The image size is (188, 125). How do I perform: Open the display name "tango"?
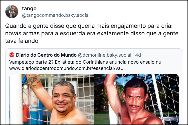[x=29, y=9]
